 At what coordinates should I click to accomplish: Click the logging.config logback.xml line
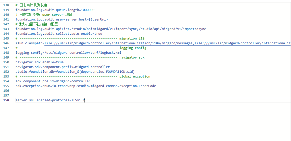coord(68,53)
